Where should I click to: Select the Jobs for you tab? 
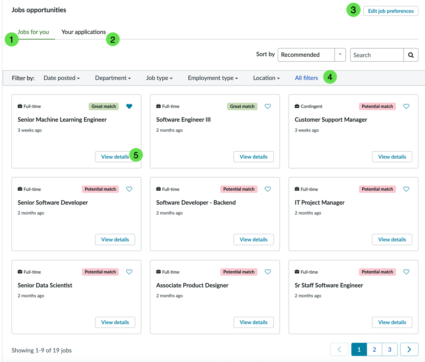tap(33, 32)
